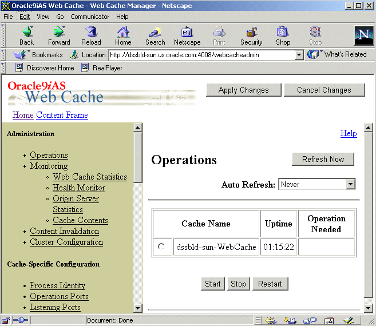Screen dimensions: 376x326
Task: Click the Location URL input field
Action: 202,55
